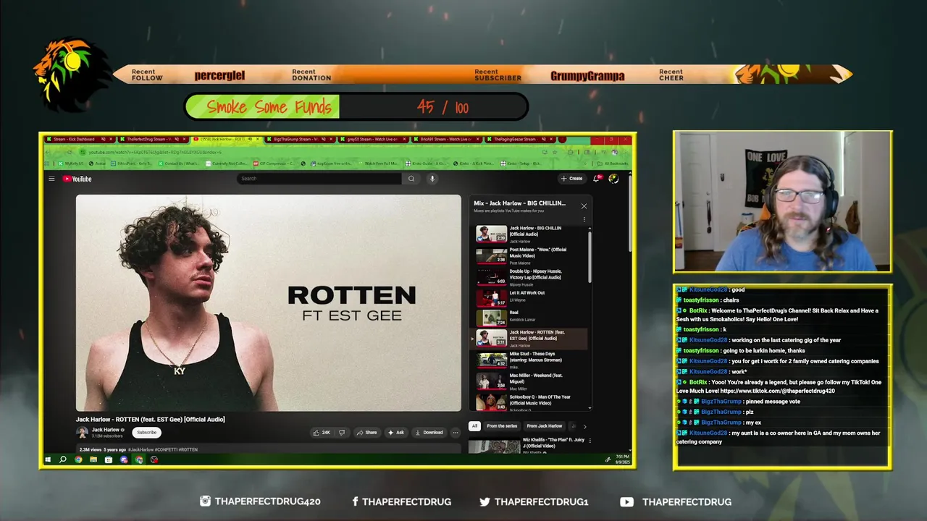Click the first Chrome taskbar icon
Viewport: 927px width, 521px height.
78,459
